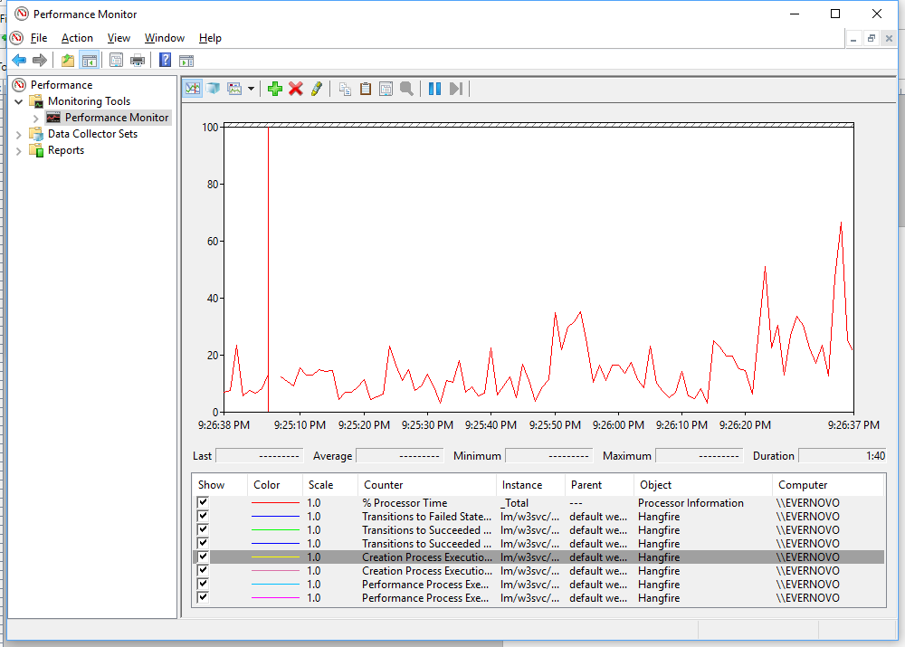Uncheck Show for Transitions to Failed State
Image resolution: width=905 pixels, height=647 pixels.
click(203, 516)
